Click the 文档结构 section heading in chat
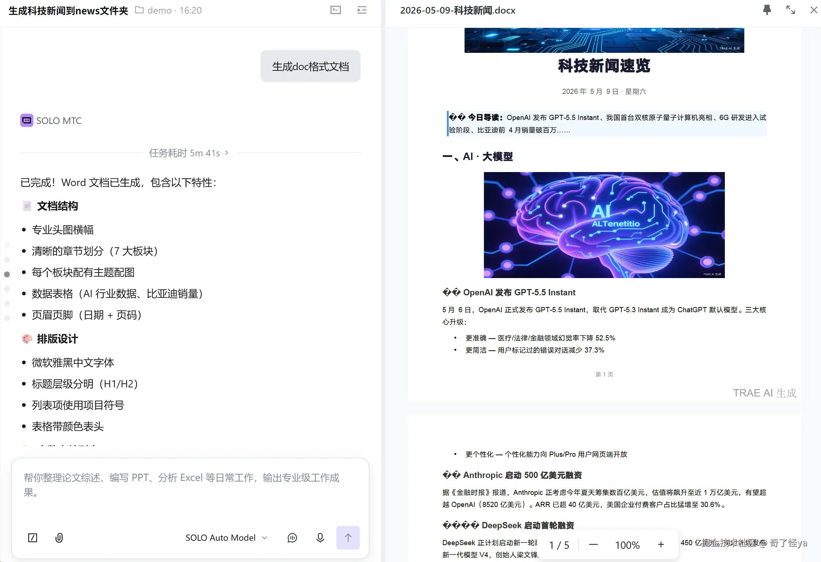821x562 pixels. pos(57,206)
